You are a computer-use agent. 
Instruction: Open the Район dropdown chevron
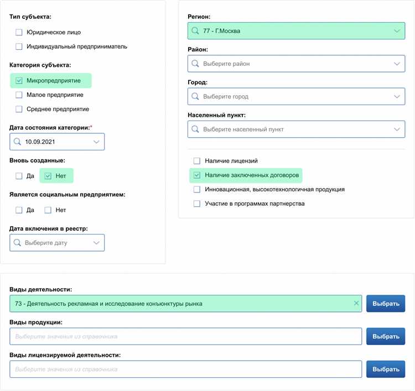click(397, 64)
